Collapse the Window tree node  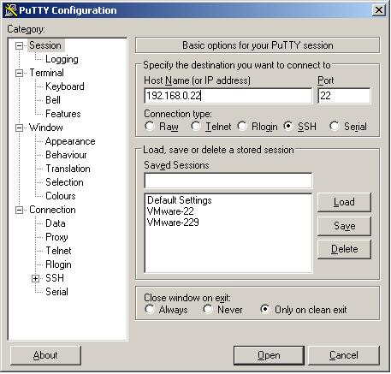19,128
